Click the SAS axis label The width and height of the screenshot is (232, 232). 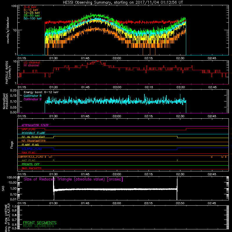click(3, 188)
